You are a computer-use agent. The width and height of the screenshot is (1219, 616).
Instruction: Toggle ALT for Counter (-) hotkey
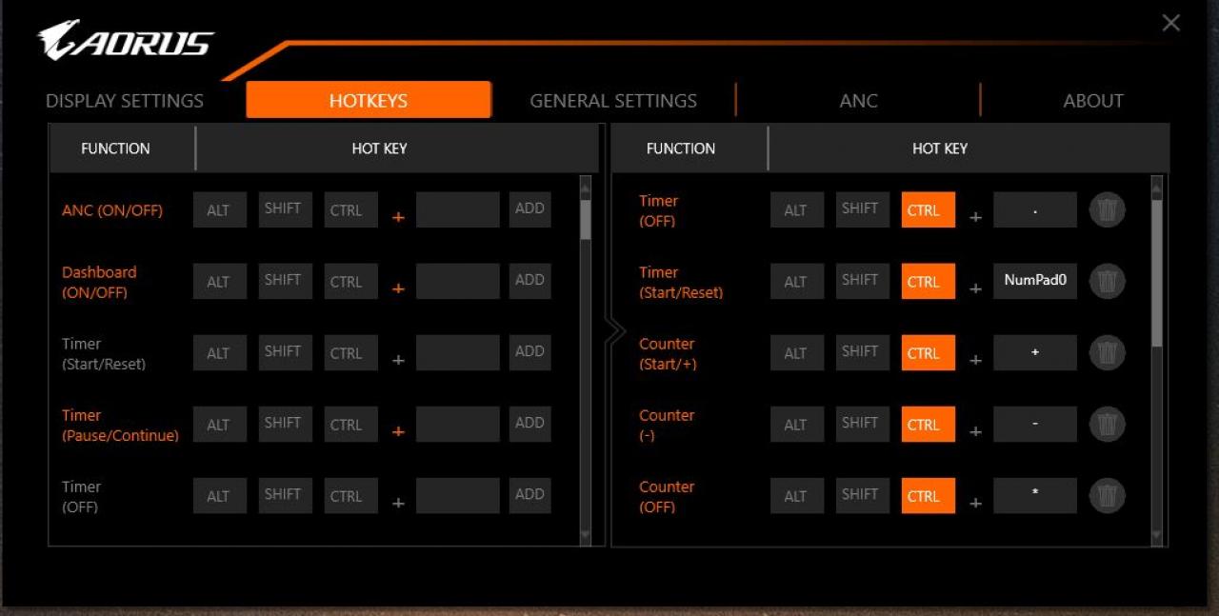797,425
